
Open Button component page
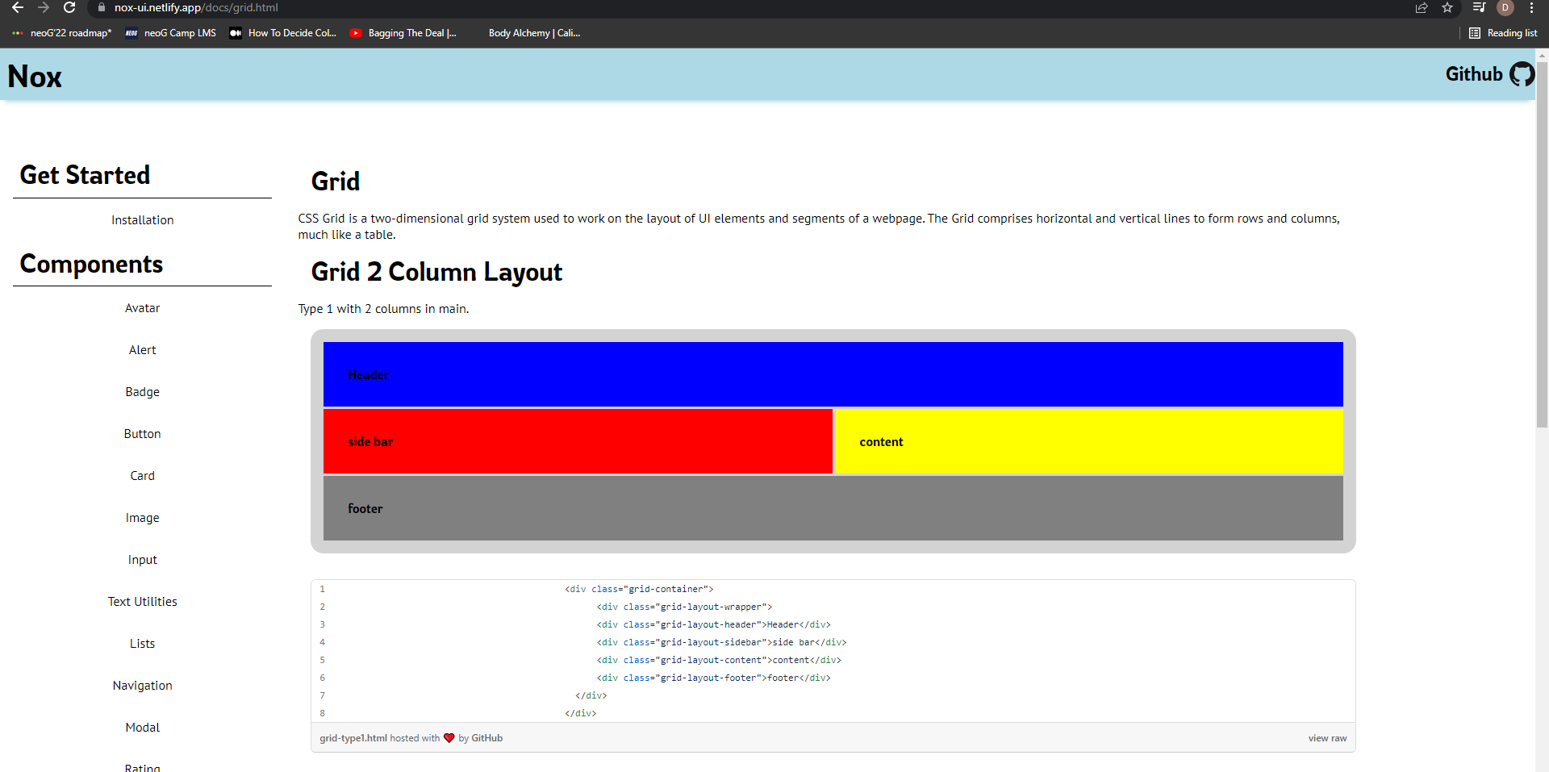pyautogui.click(x=142, y=434)
